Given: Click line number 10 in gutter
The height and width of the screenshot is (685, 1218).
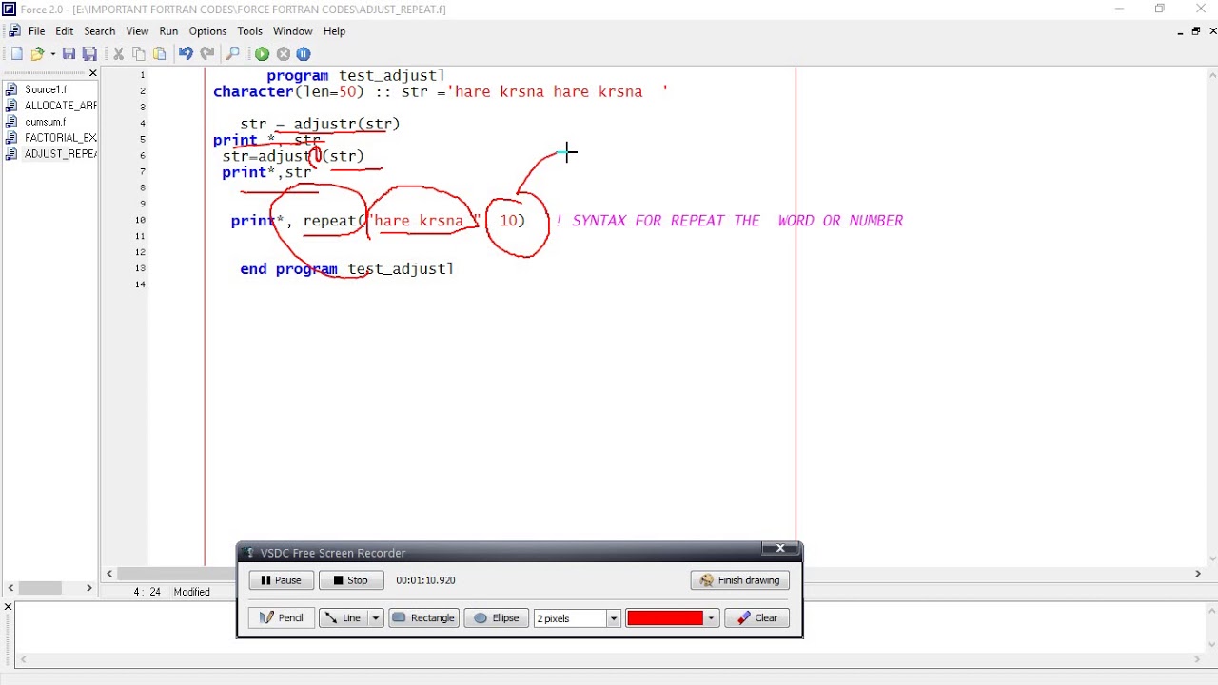Looking at the screenshot, I should (140, 220).
